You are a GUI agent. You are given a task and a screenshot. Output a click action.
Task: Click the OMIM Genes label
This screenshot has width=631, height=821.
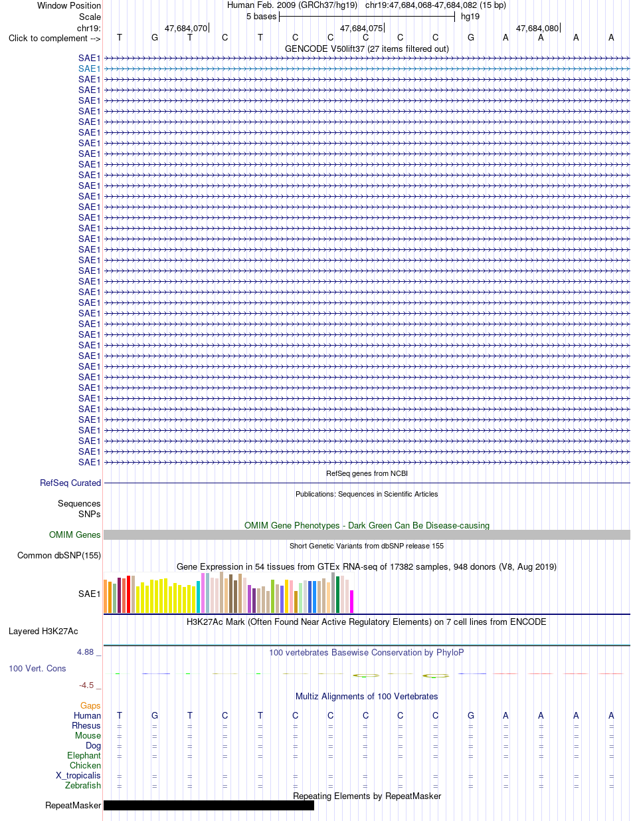point(75,535)
